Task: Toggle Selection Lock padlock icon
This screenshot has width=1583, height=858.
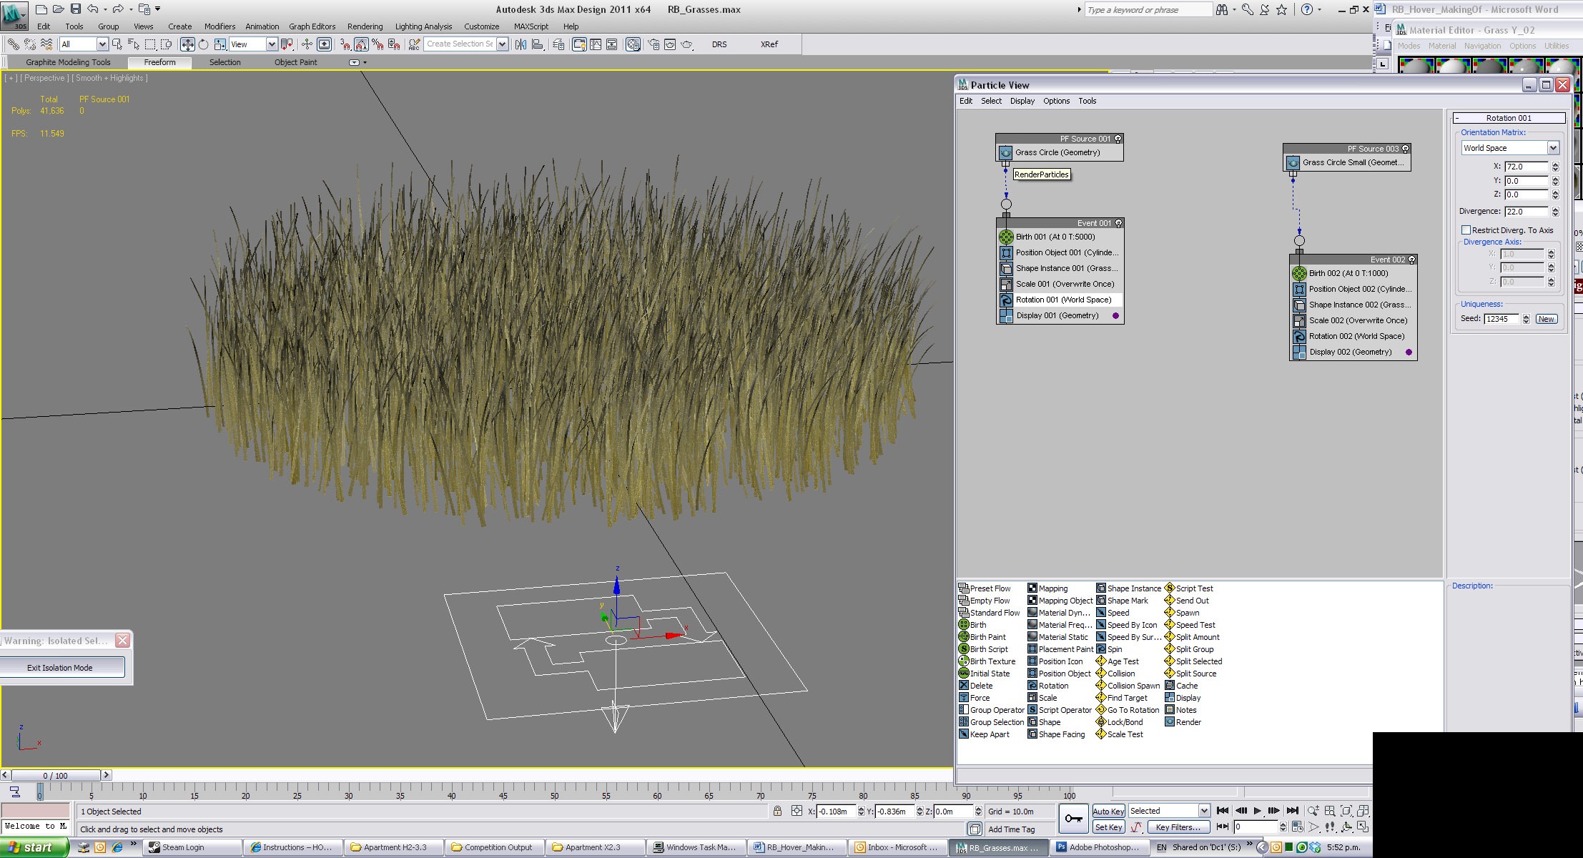Action: pos(777,811)
